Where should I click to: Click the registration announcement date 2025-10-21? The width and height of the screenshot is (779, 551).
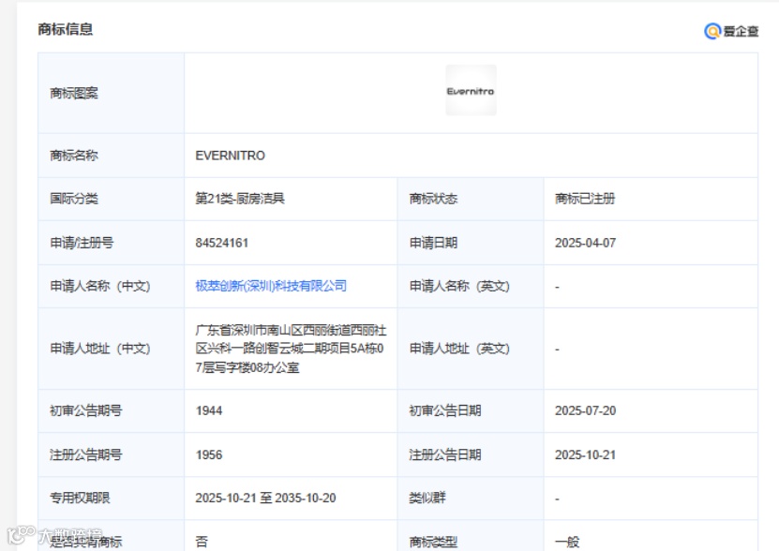(x=585, y=455)
